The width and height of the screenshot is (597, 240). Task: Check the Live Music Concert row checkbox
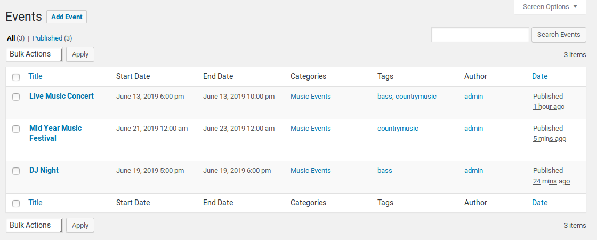(16, 97)
